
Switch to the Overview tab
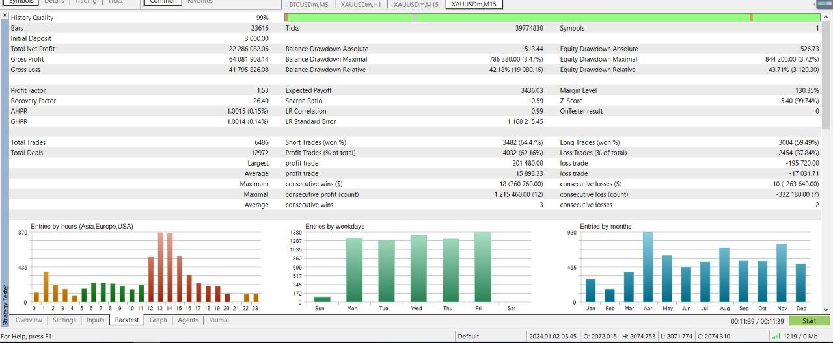click(x=29, y=320)
